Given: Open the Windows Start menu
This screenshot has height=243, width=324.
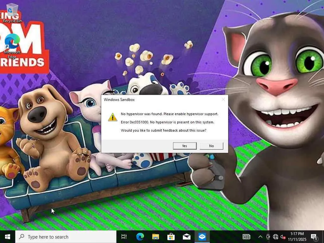Looking at the screenshot, I should pyautogui.click(x=8, y=237).
